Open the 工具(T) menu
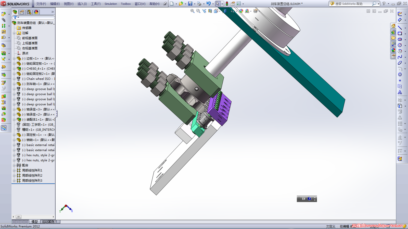The image size is (408, 229). (x=96, y=4)
